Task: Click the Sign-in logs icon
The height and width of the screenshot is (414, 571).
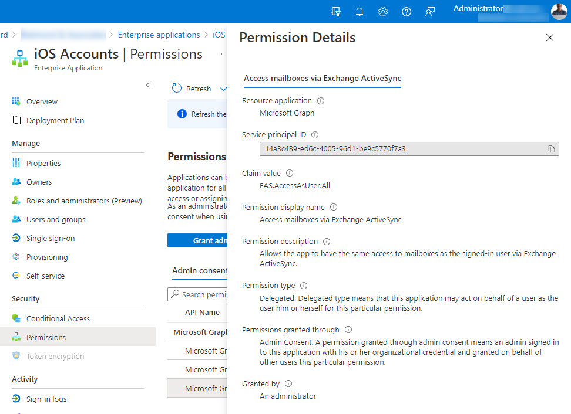Action: [16, 399]
